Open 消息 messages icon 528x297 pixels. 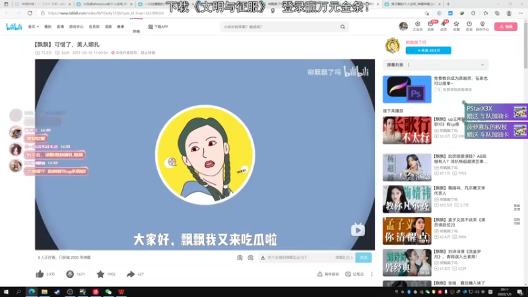coord(431,26)
